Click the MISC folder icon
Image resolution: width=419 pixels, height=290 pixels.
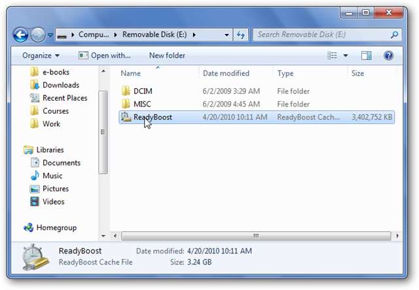tap(126, 104)
